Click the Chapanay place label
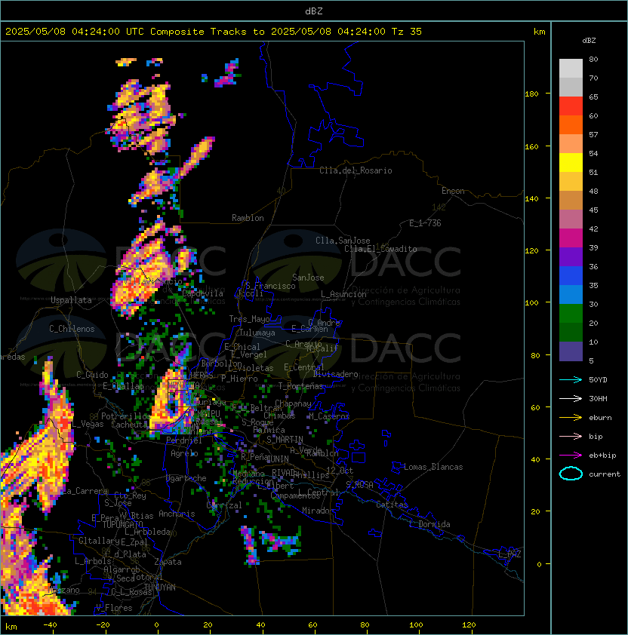628x635 pixels. 293,403
